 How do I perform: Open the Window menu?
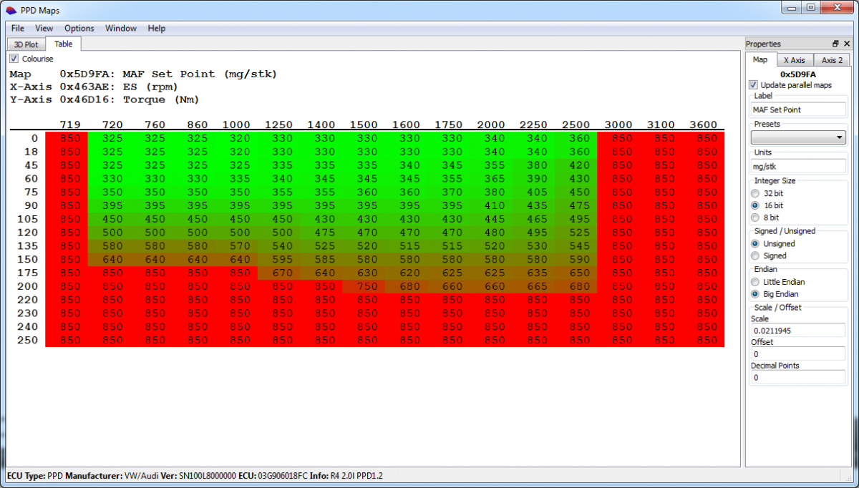(x=121, y=29)
